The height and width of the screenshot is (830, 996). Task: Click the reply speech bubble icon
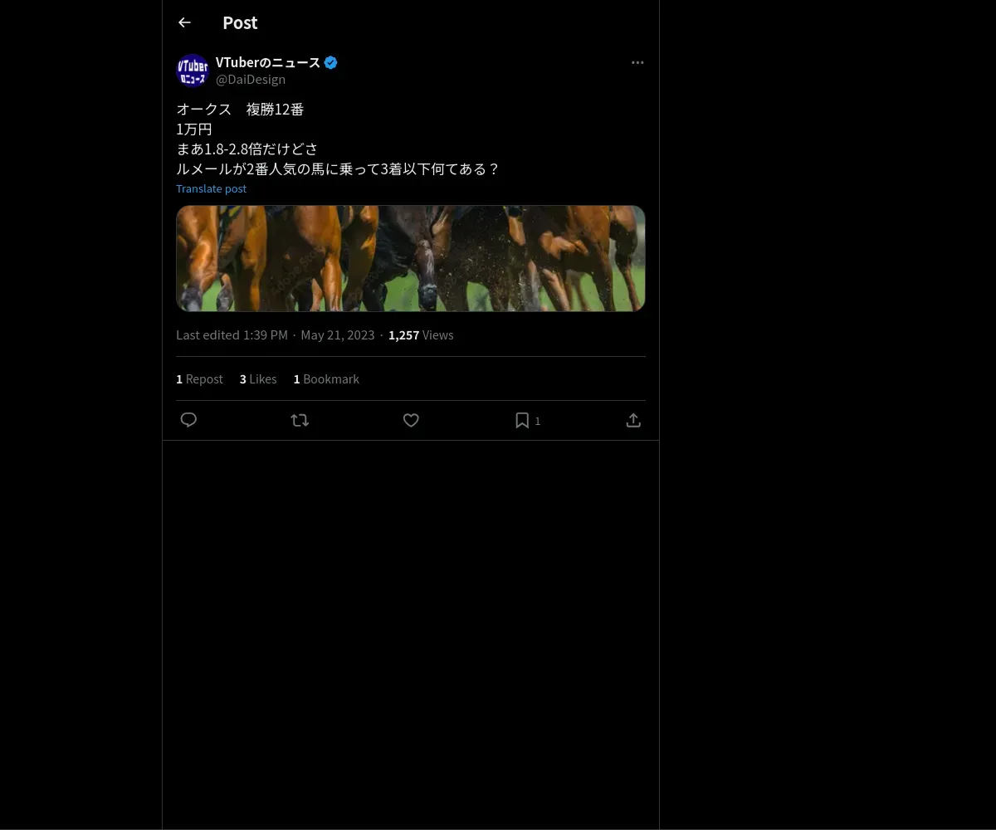(x=188, y=420)
